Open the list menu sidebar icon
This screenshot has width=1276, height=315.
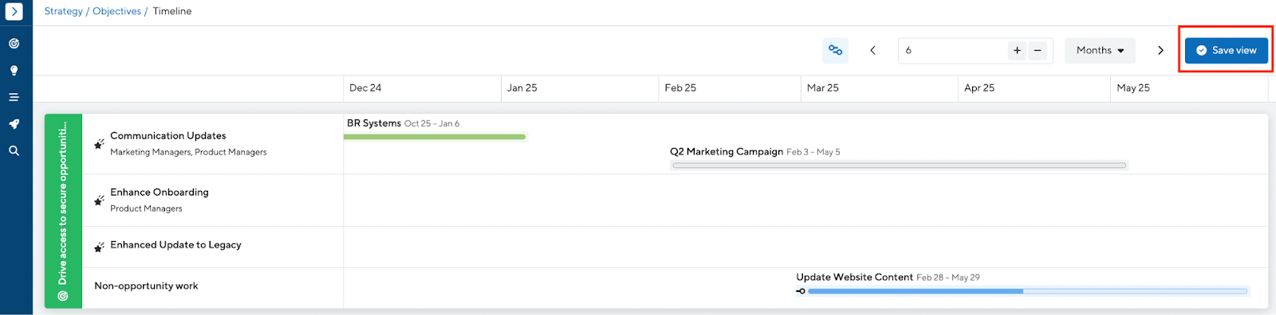14,97
